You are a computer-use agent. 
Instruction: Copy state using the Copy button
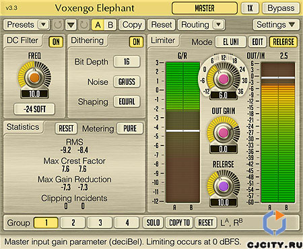pyautogui.click(x=132, y=25)
